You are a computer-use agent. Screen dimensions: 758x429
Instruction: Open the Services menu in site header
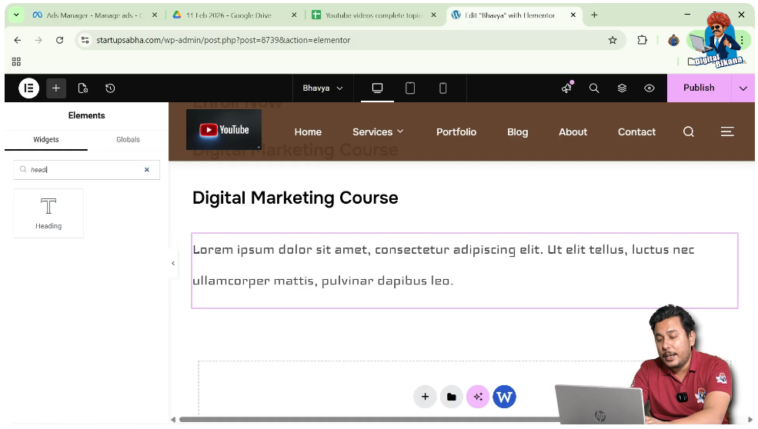pyautogui.click(x=378, y=132)
